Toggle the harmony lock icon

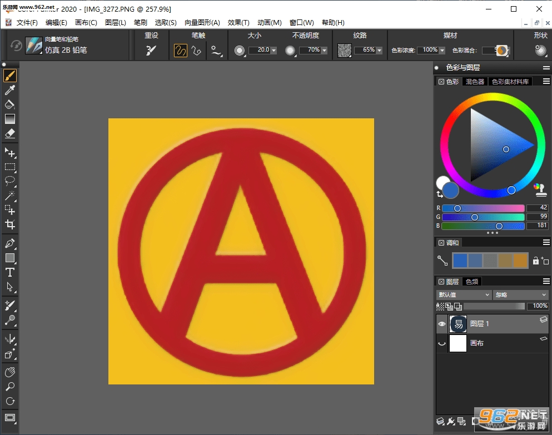tap(536, 261)
